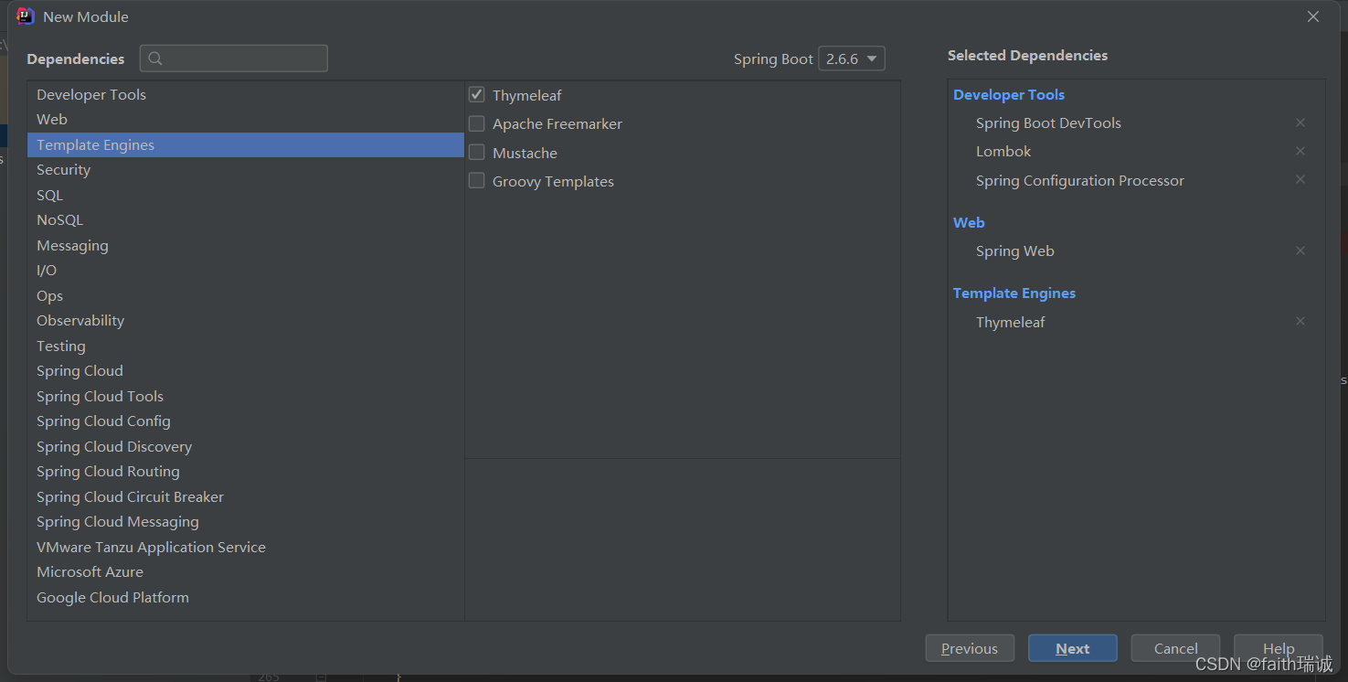The width and height of the screenshot is (1348, 682).
Task: Close the New Module dialog
Action: pyautogui.click(x=1313, y=16)
